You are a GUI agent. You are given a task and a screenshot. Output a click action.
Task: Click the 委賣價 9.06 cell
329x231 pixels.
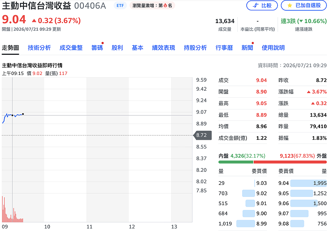click(283, 203)
